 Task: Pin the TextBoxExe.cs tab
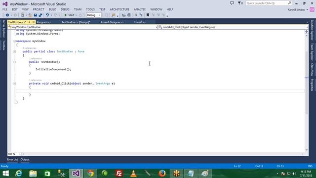[30, 22]
